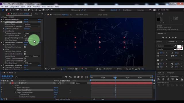Jump to first frame in Preview
This screenshot has height=103, width=184.
(x=163, y=37)
